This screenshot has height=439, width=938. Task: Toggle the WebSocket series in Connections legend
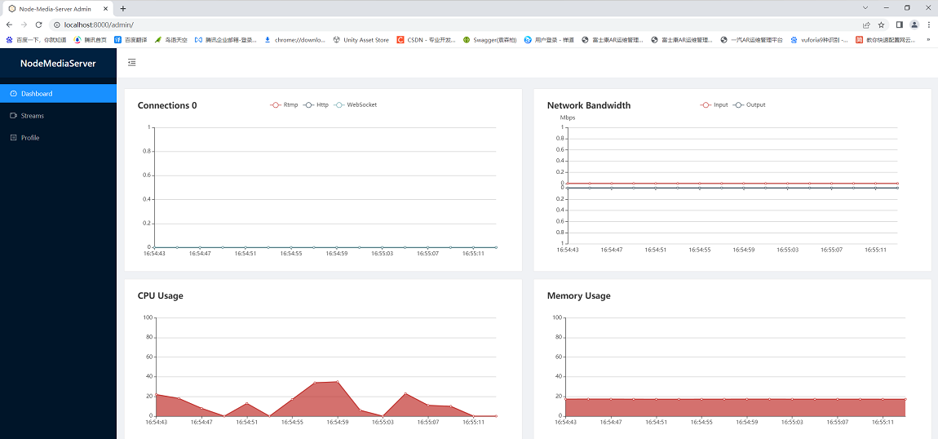pos(356,104)
